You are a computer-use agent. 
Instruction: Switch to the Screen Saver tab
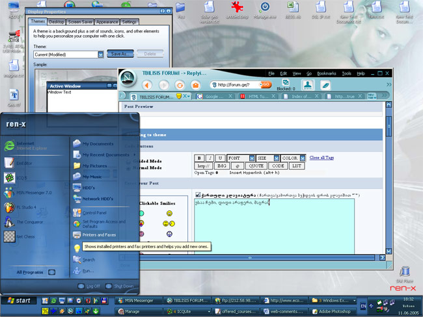coord(79,22)
